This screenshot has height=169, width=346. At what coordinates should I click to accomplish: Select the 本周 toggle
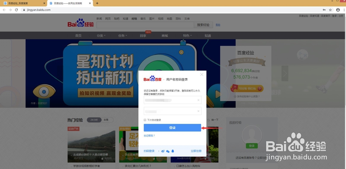[x=106, y=120]
